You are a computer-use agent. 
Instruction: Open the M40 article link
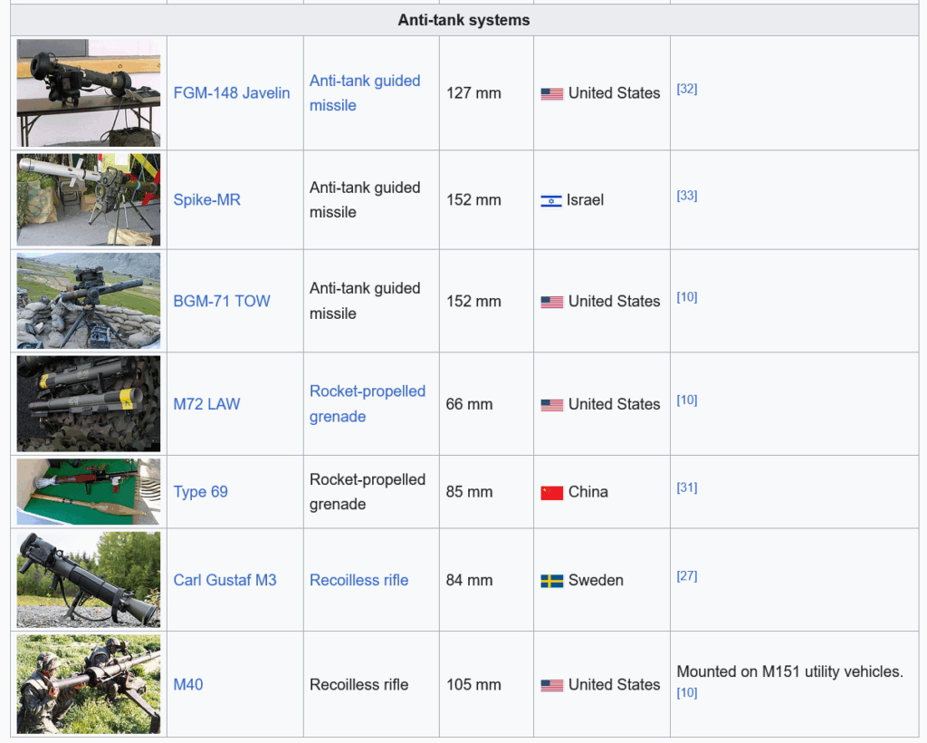(188, 684)
